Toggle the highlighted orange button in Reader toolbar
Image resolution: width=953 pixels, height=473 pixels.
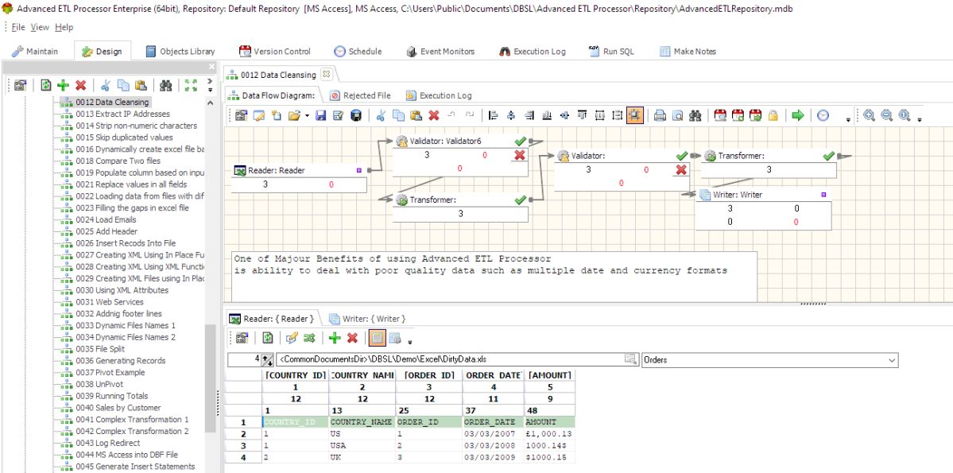click(377, 337)
